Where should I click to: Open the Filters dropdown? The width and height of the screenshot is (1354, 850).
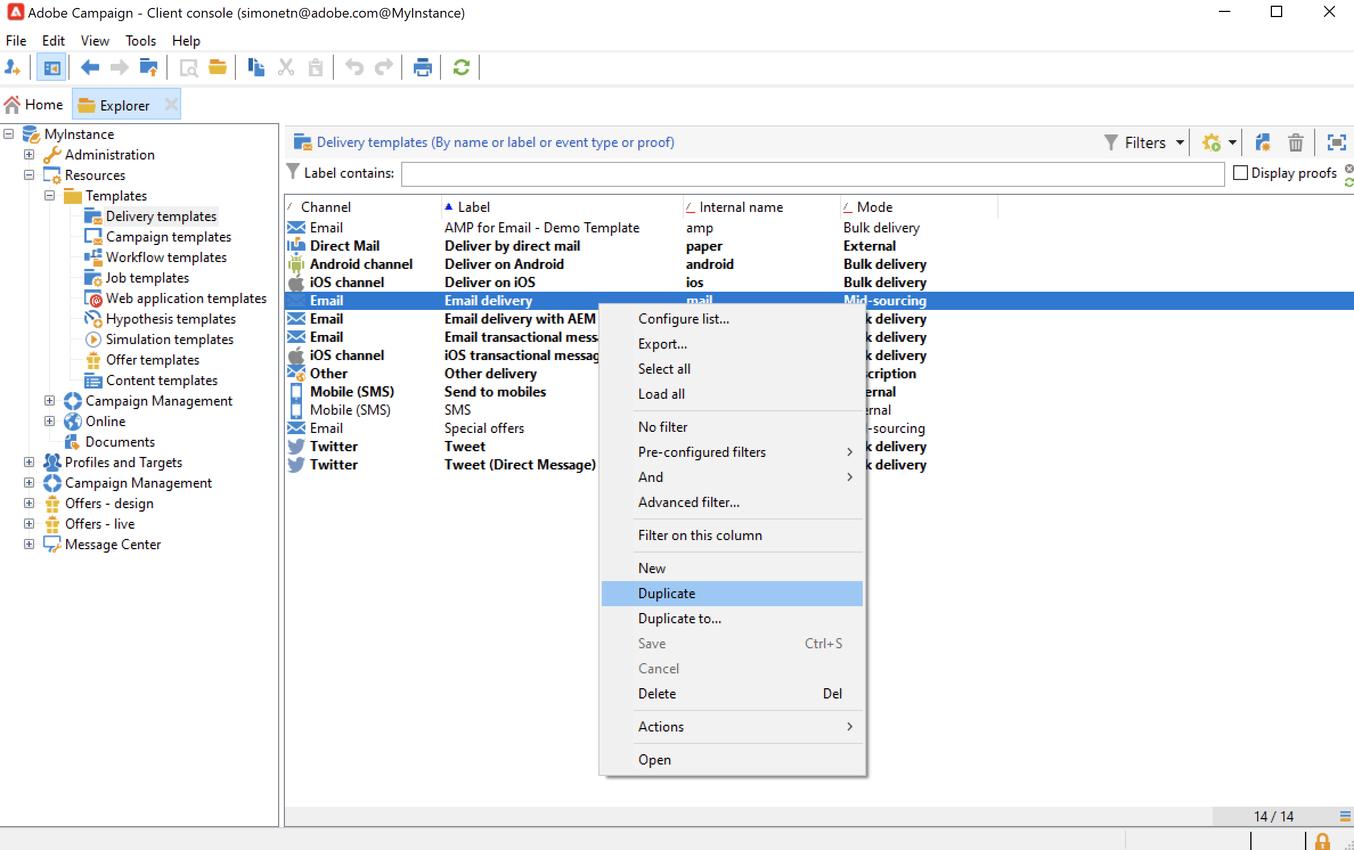point(1145,142)
